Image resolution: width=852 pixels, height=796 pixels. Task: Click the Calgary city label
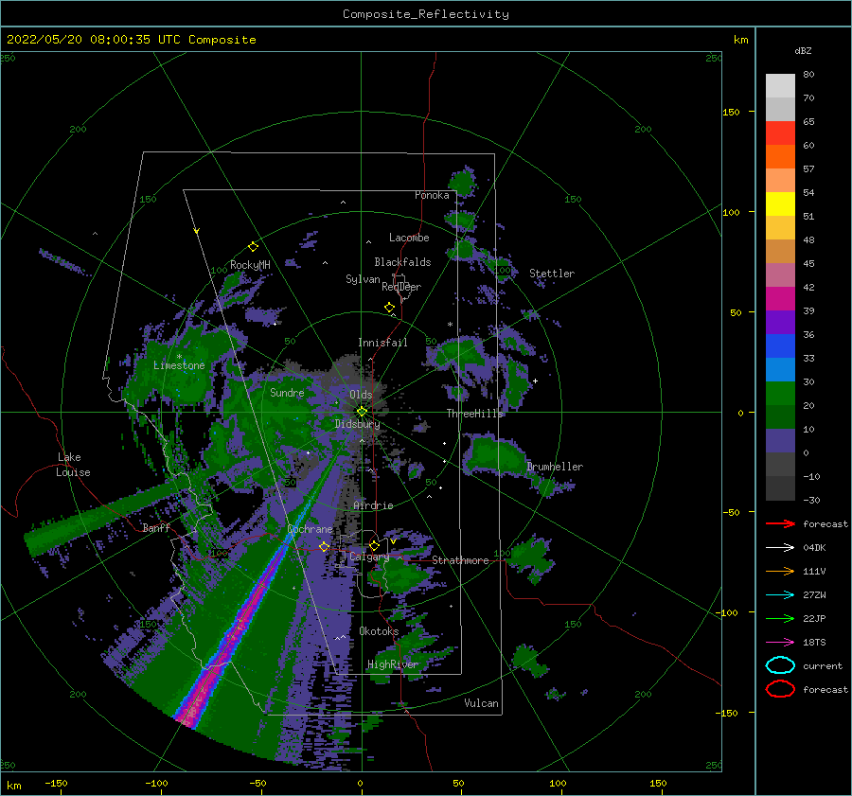[369, 557]
